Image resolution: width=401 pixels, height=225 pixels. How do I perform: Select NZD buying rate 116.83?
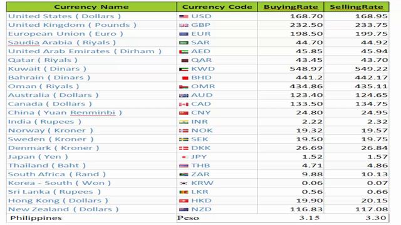click(x=306, y=210)
